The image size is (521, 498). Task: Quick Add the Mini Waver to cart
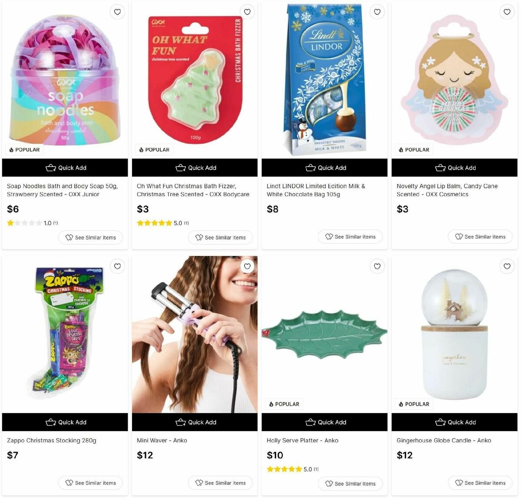[195, 422]
